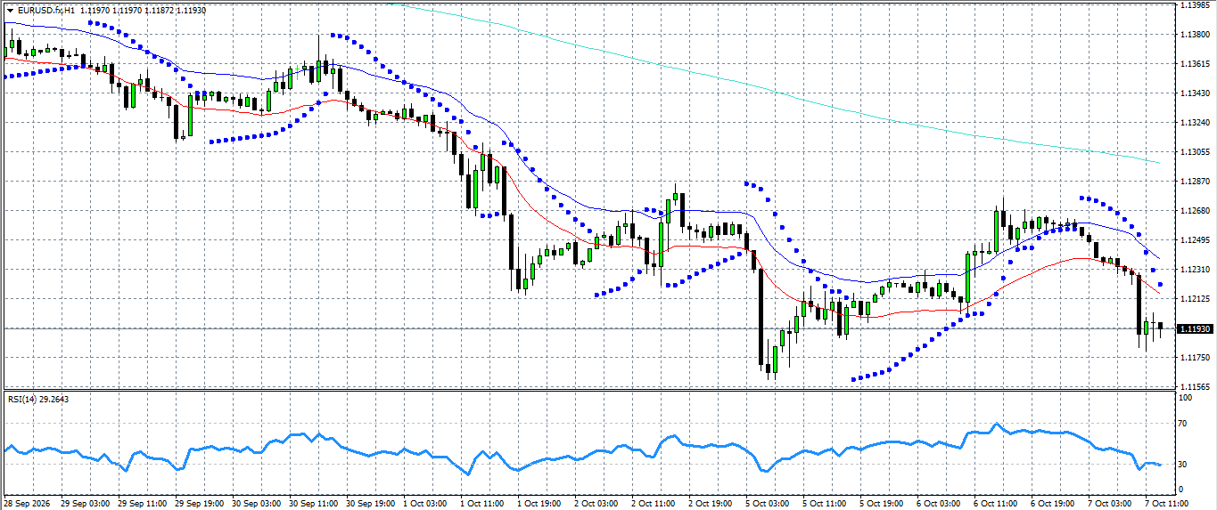Click the 5 Oct 19:00 time label
The height and width of the screenshot is (510, 1217).
click(882, 503)
